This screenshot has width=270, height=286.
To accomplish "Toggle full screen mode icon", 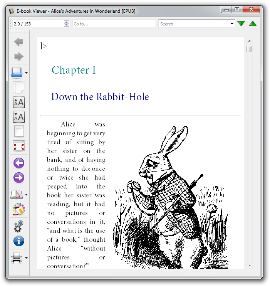I will coord(19,146).
